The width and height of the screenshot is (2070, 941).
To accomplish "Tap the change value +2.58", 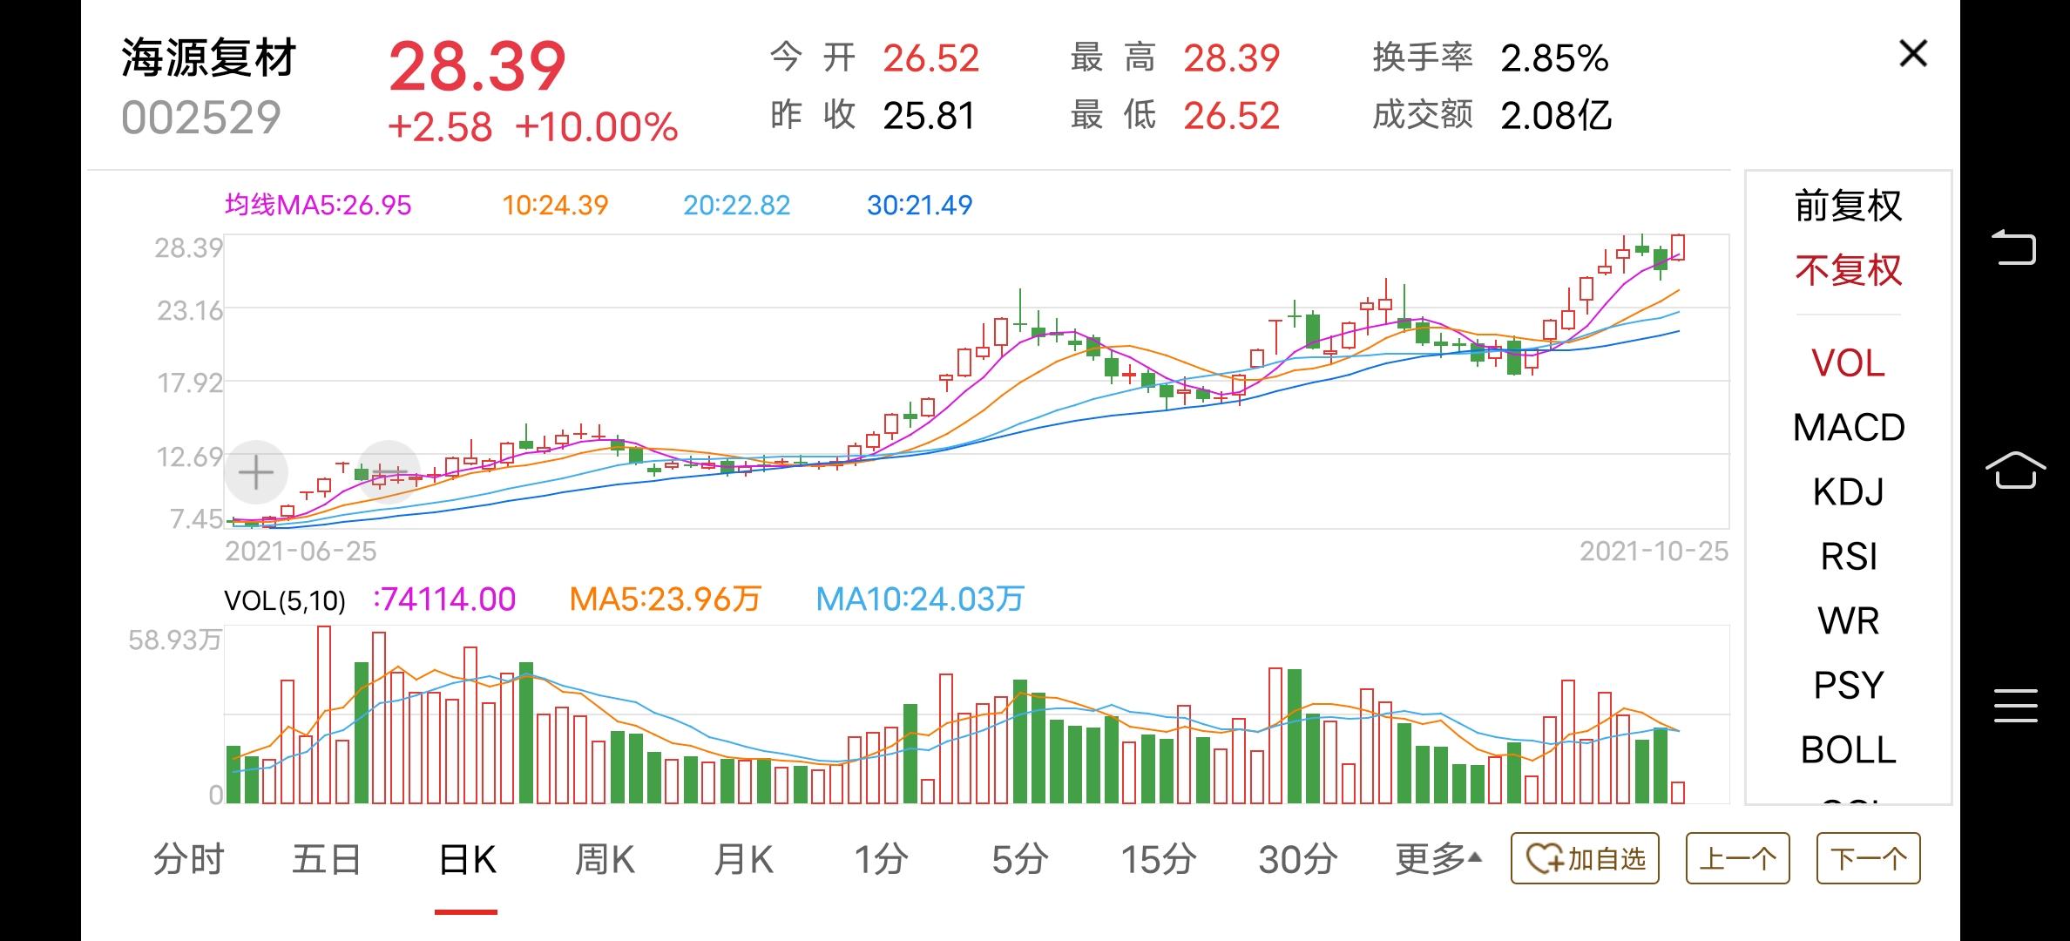I will (x=440, y=127).
